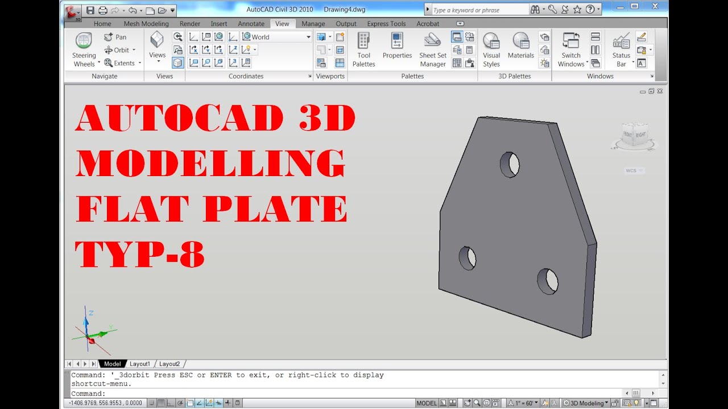Screen dimensions: 728x409
Task: Open the Mesh Modeling ribbon tab
Action: tap(146, 24)
